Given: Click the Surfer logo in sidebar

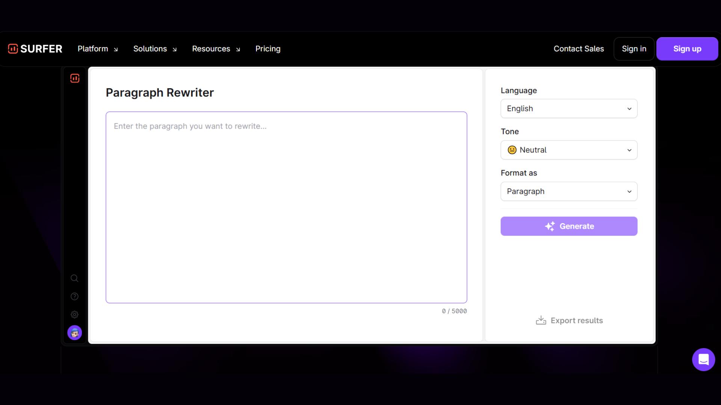Looking at the screenshot, I should (75, 78).
